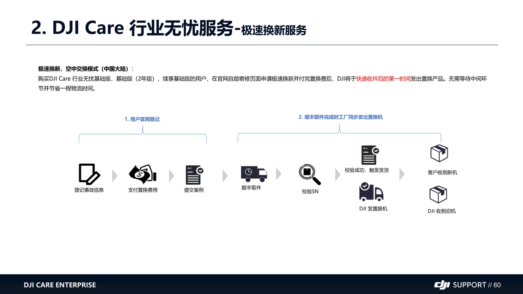This screenshot has height=294, width=523.
Task: Click the arrow between 顺丰取件 and 校验SN
Action: tap(278, 174)
